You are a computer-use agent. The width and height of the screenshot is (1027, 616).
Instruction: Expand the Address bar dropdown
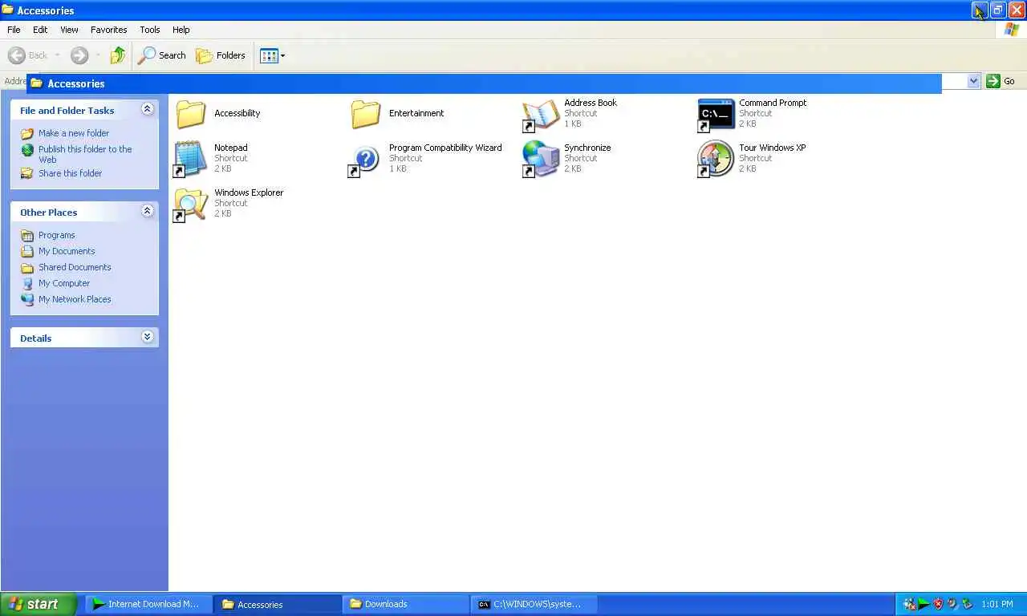coord(973,81)
